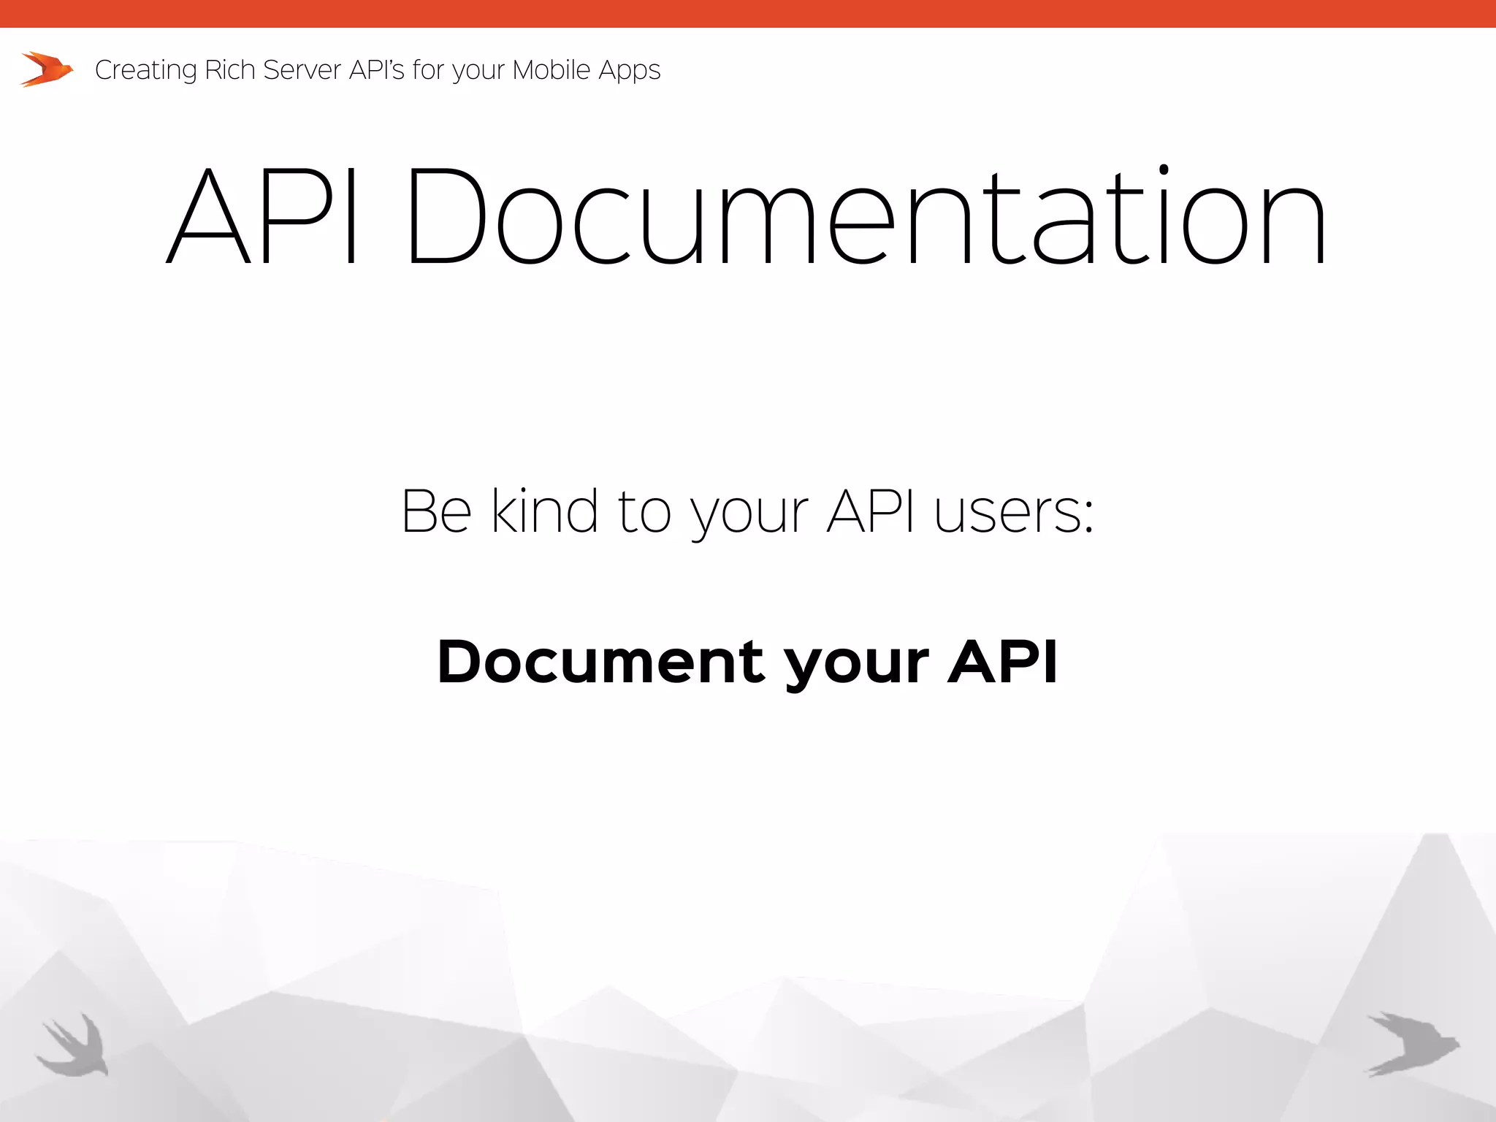Click the text 'Be kind to your API users:'

747,514
